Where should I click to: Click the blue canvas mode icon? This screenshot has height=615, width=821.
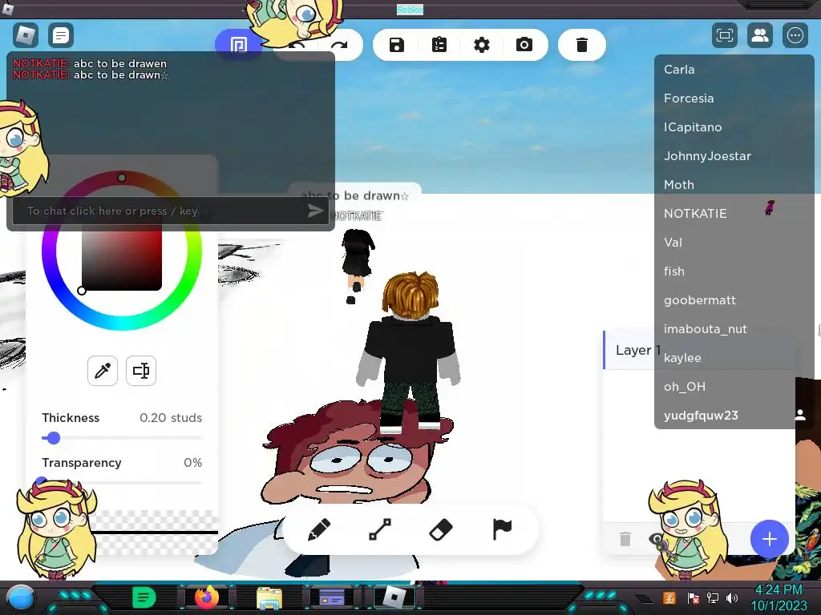point(238,45)
